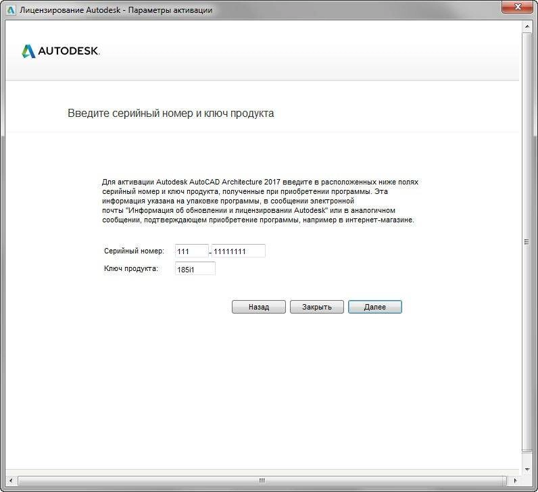Click the activation instructions paragraph starting with Для активации
This screenshot has width=538, height=492.
[x=260, y=201]
